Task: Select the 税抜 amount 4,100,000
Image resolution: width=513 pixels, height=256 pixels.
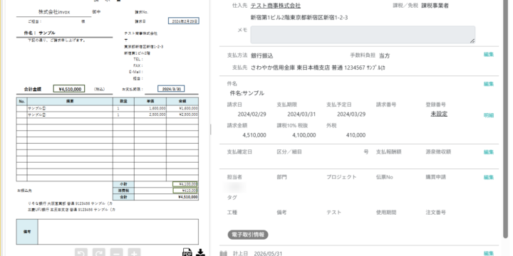Action: click(304, 135)
